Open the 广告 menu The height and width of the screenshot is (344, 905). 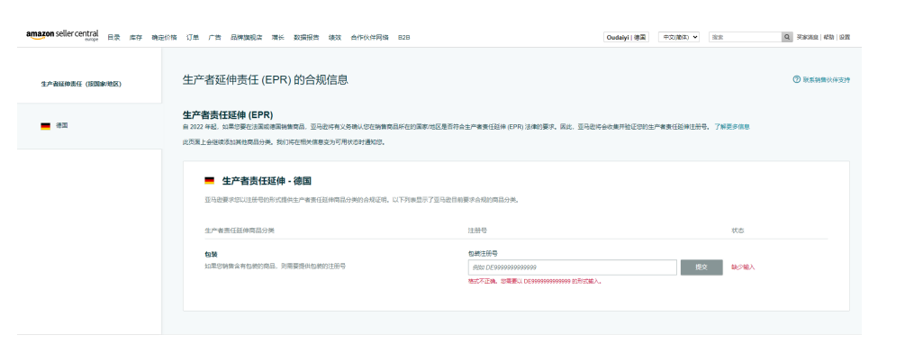214,38
